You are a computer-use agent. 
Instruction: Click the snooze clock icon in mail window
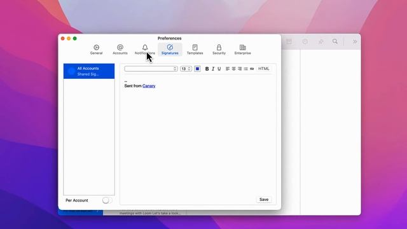tap(305, 41)
